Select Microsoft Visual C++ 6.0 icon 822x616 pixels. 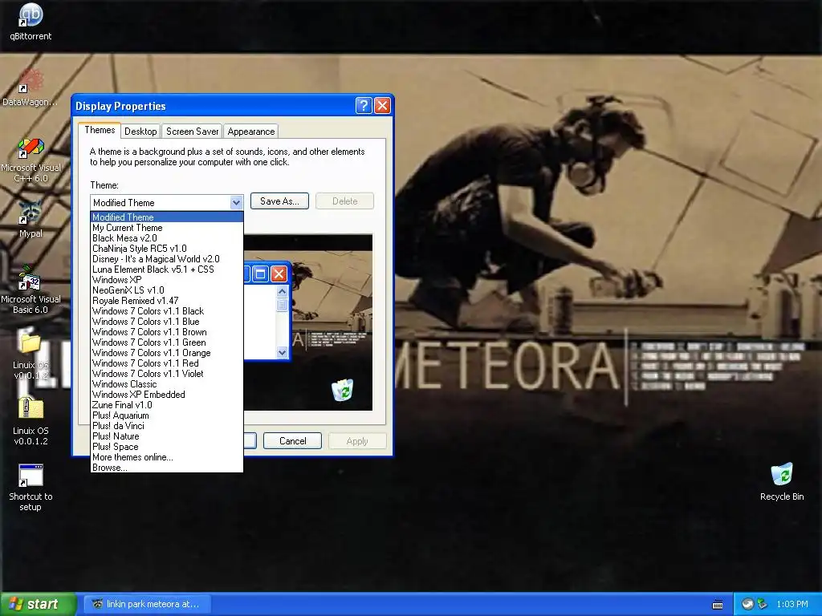[31, 160]
